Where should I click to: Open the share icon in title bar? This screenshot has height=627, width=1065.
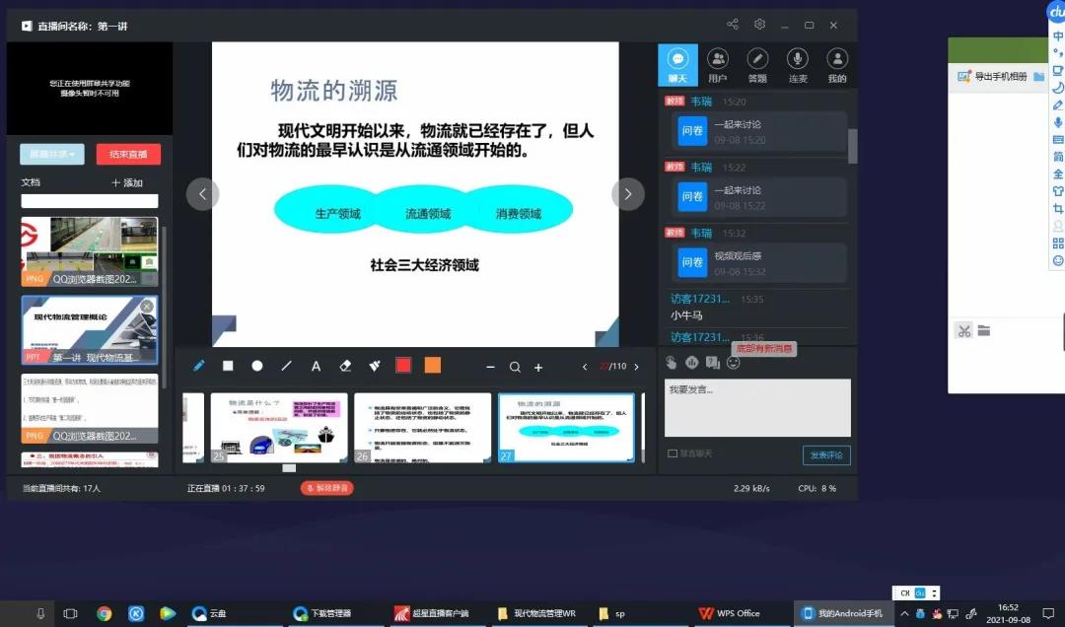pos(733,25)
